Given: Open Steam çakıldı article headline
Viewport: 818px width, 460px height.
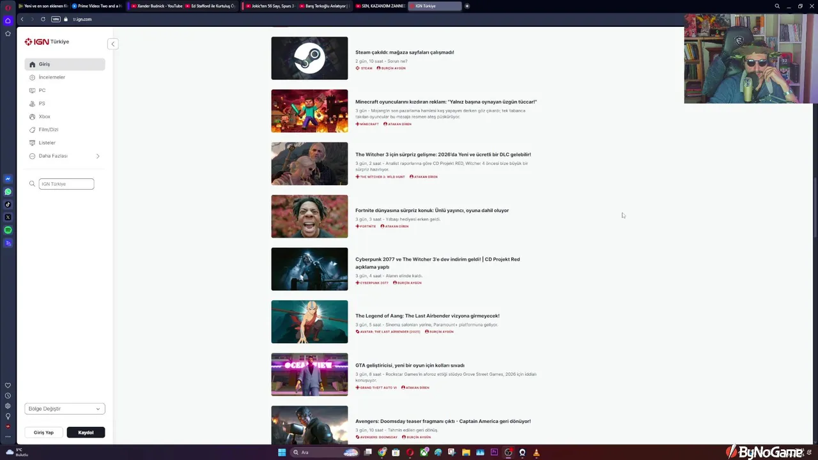Looking at the screenshot, I should [x=405, y=52].
